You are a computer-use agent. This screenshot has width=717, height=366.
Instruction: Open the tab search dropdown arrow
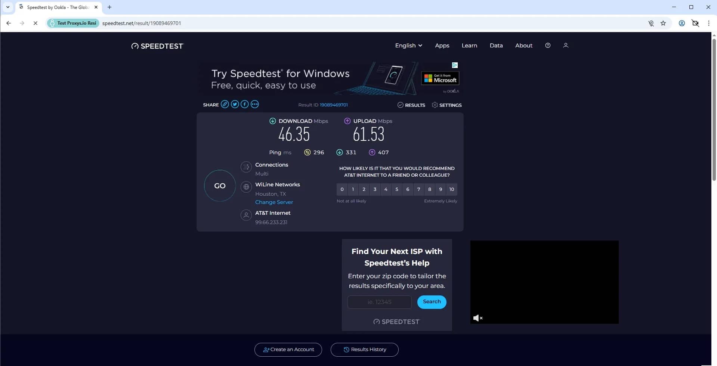[7, 7]
